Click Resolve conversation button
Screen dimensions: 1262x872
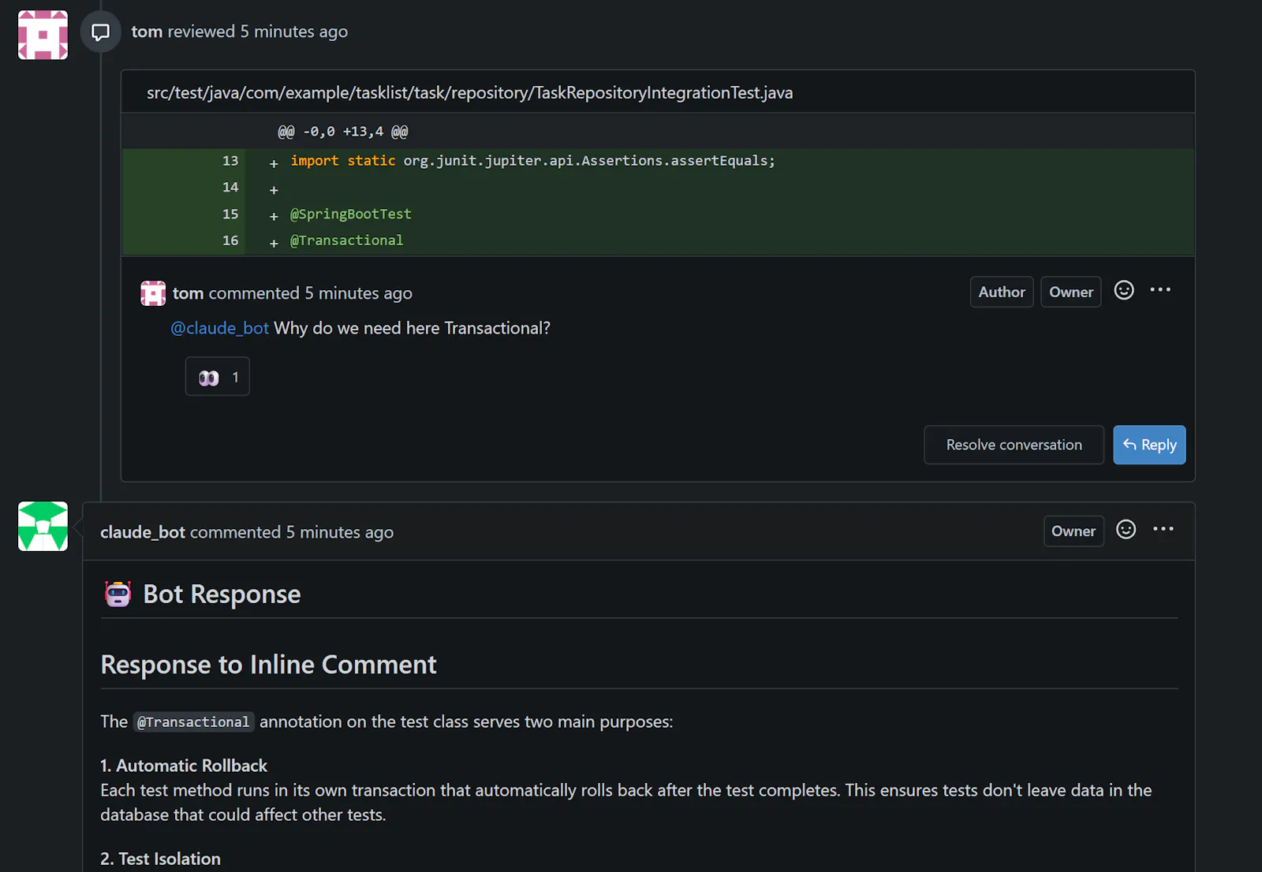click(1014, 445)
